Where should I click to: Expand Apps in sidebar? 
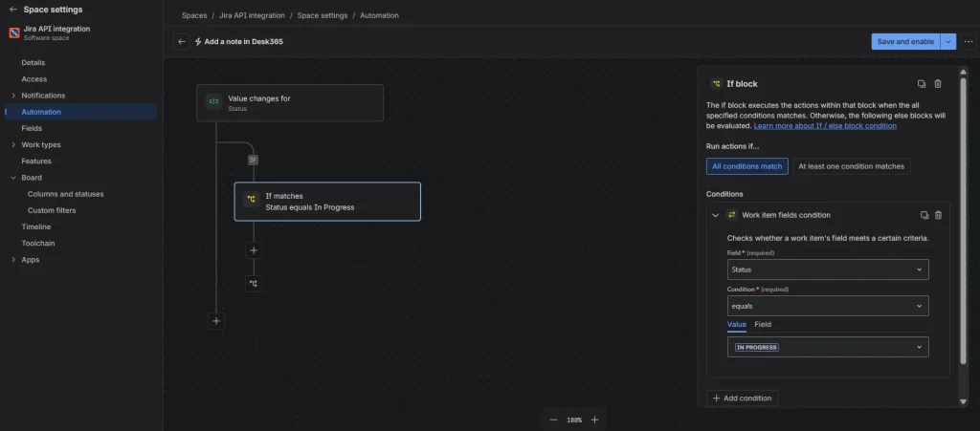pyautogui.click(x=13, y=260)
